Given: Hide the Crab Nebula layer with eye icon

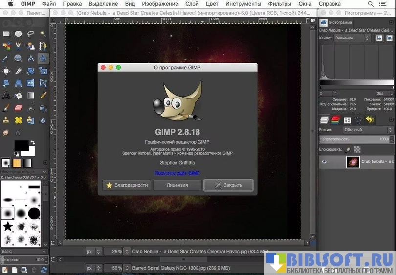Looking at the screenshot, I should [x=324, y=161].
